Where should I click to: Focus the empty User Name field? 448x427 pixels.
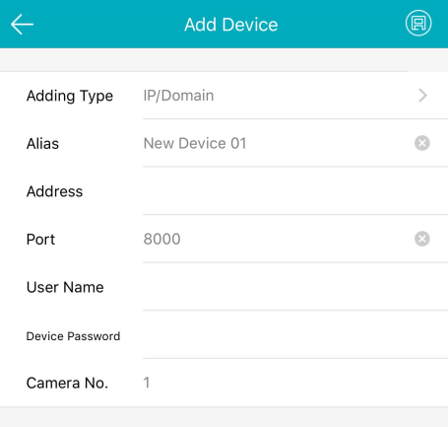pos(295,287)
